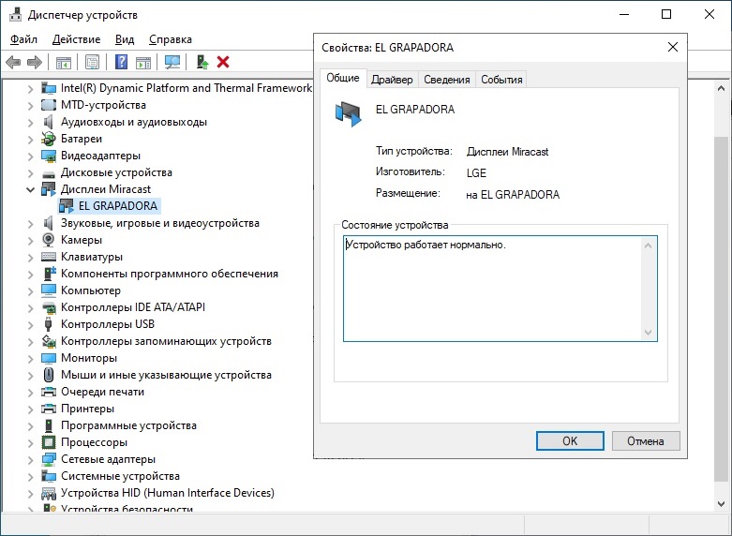Click the Show/Hide console tree icon
The height and width of the screenshot is (536, 732).
pyautogui.click(x=64, y=62)
